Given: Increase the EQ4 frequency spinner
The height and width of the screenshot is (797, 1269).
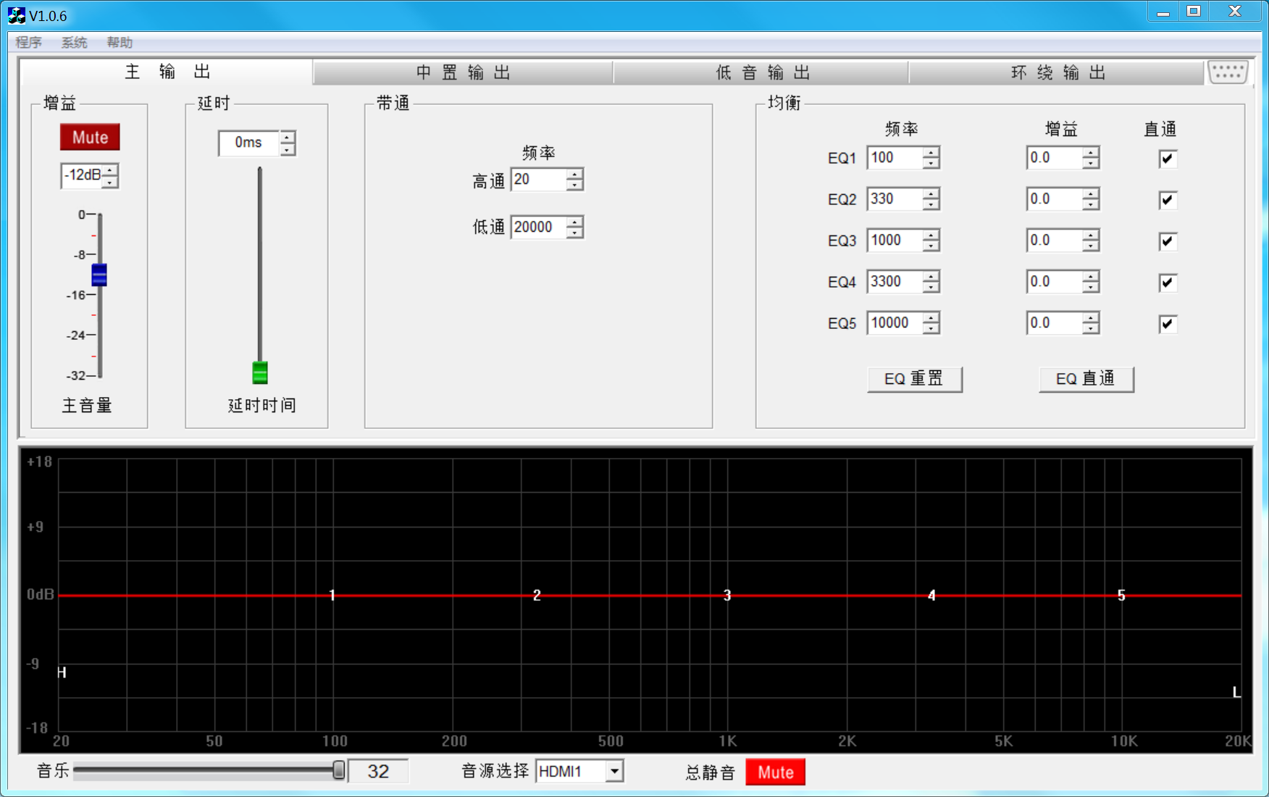Looking at the screenshot, I should (931, 276).
